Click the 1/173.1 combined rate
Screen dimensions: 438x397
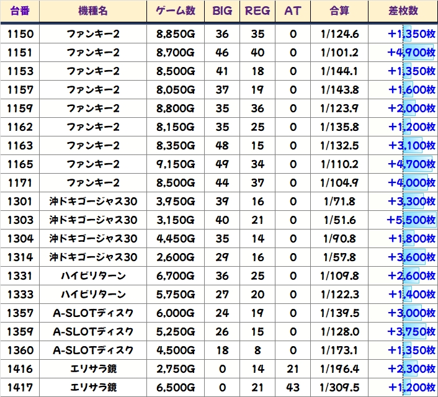340,350
